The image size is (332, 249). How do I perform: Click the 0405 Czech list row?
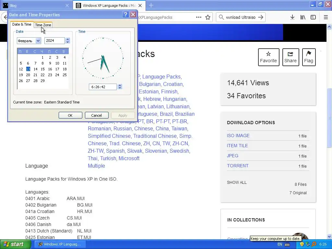[53, 218]
